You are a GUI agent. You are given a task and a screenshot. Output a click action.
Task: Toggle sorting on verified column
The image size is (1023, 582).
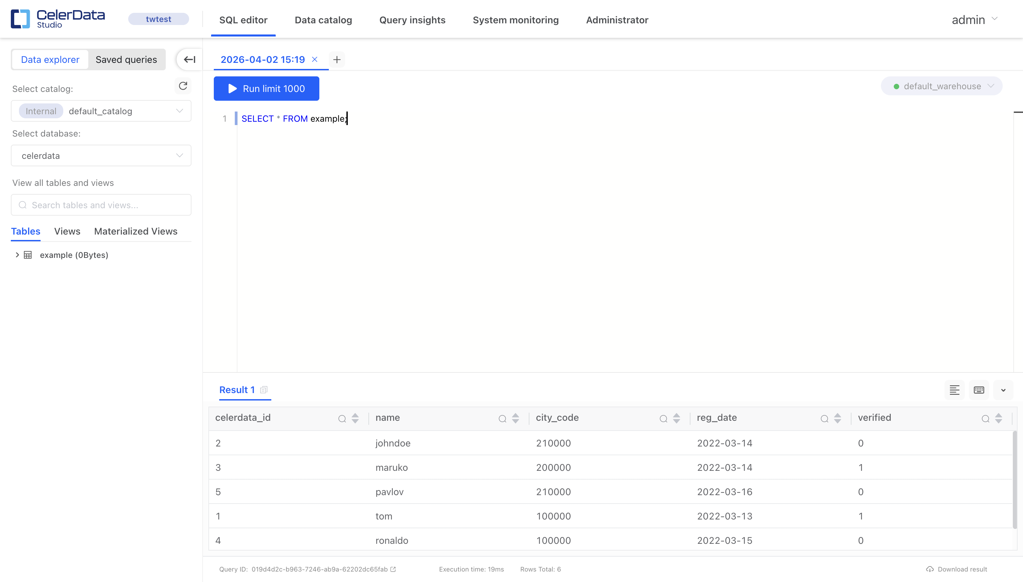[999, 418]
